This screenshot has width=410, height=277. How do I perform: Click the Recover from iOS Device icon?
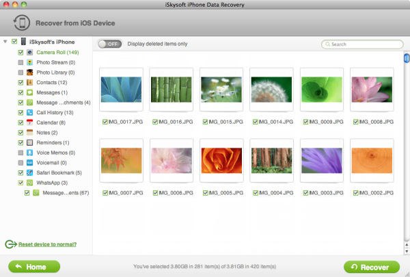click(22, 23)
